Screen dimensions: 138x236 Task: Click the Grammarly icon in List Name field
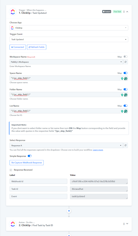(x=126, y=111)
